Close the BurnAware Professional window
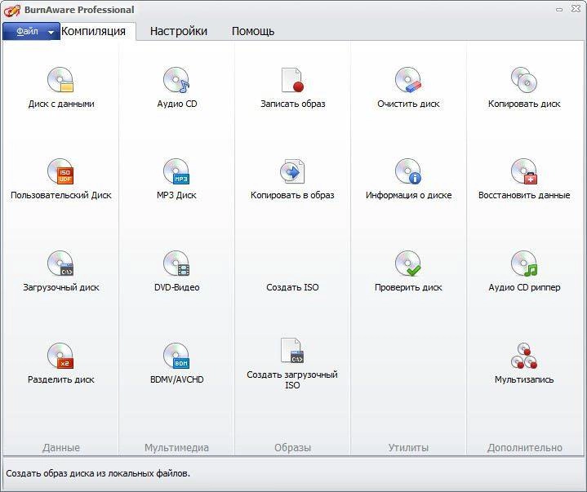This screenshot has height=492, width=587. pos(576,9)
